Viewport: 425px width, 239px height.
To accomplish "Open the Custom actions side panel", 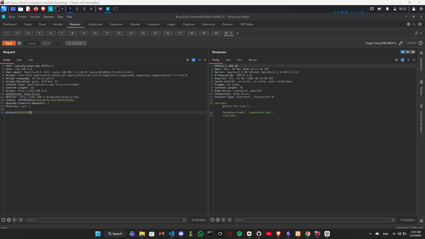I will [x=421, y=118].
